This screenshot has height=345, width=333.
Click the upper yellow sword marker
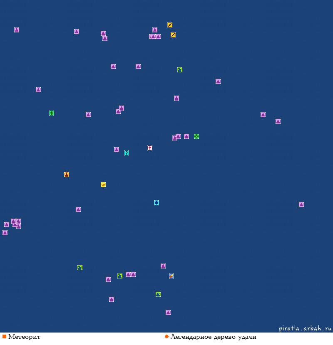pyautogui.click(x=170, y=25)
